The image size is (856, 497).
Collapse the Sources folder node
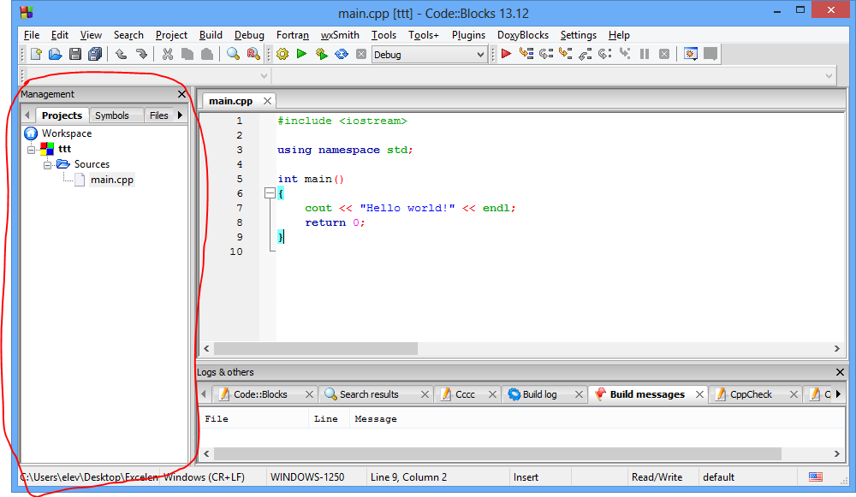[x=47, y=165]
